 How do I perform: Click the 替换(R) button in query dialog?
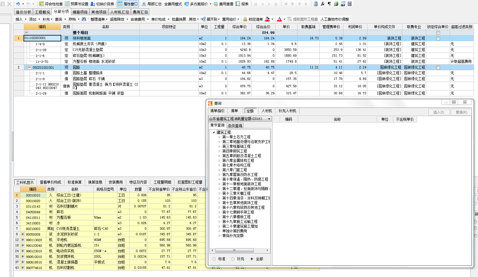tap(461, 112)
